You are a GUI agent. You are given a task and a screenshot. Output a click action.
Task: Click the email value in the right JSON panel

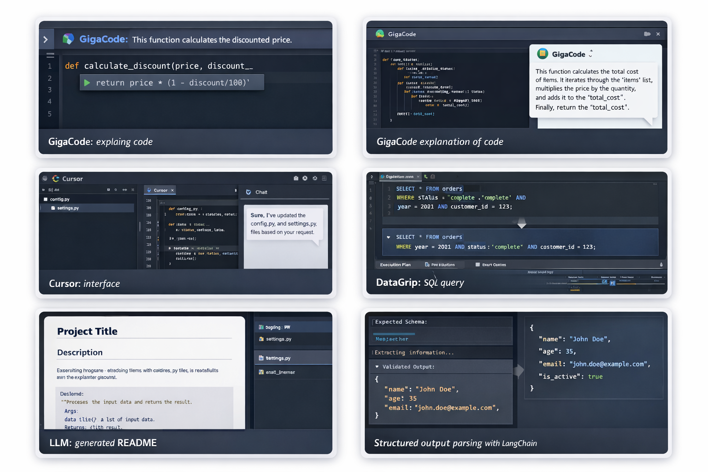coord(608,364)
